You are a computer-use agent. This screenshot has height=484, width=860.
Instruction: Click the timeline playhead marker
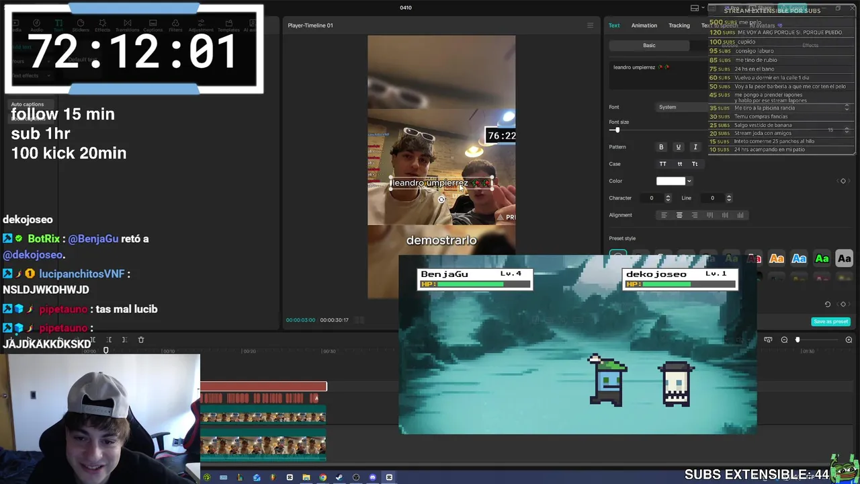point(105,350)
